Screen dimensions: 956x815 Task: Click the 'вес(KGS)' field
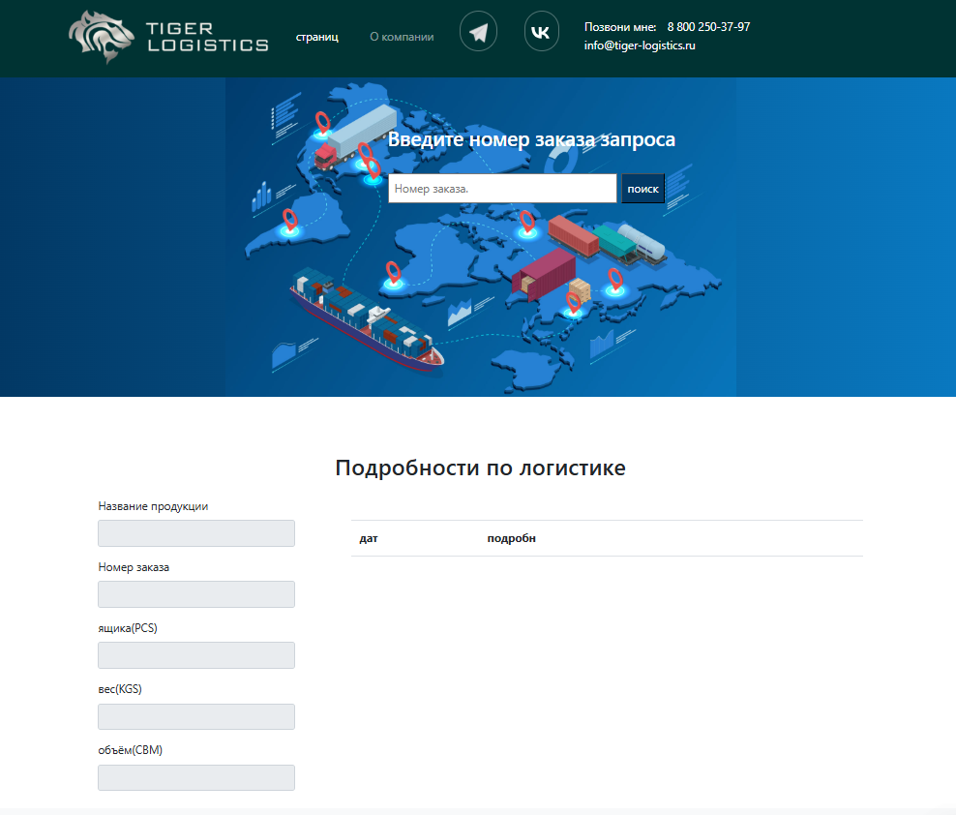(196, 716)
